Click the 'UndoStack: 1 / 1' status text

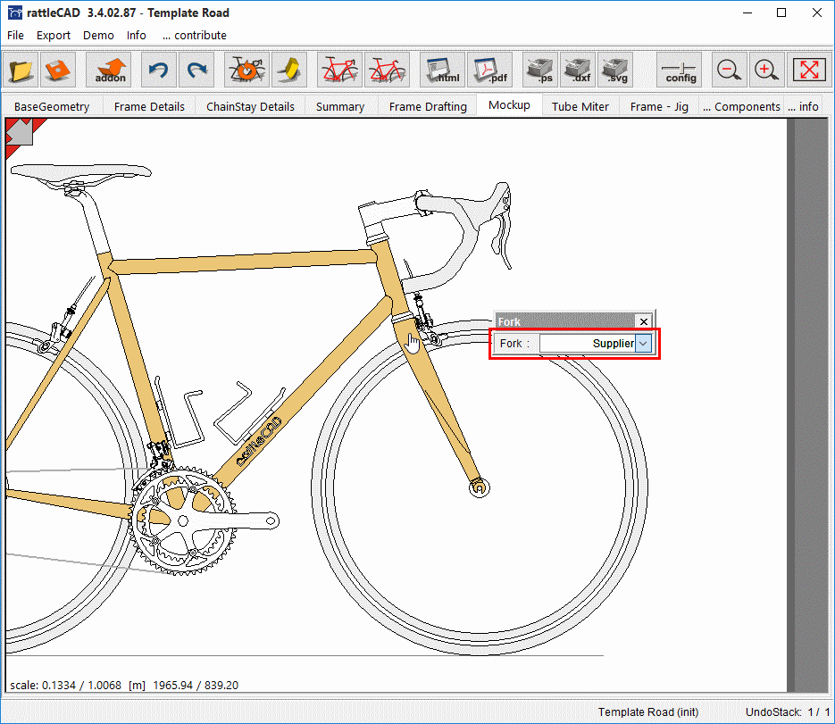(788, 712)
